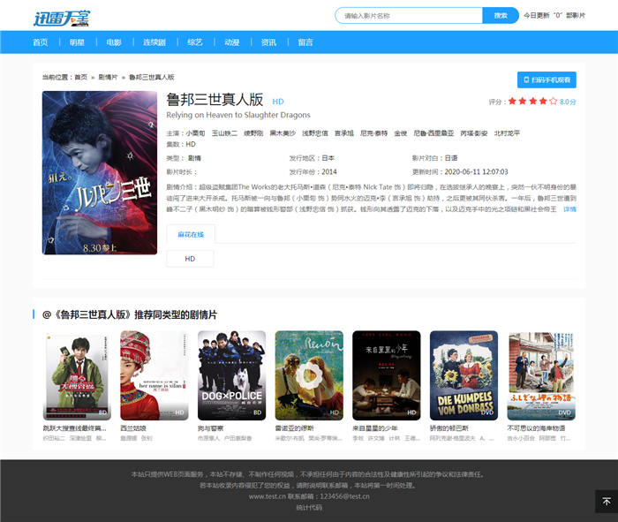Image resolution: width=618 pixels, height=522 pixels.
Task: Click actor link 小栗旬
Action: click(x=195, y=133)
